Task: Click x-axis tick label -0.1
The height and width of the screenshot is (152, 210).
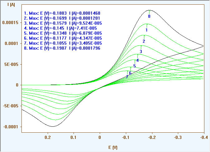Action: tap(126, 138)
